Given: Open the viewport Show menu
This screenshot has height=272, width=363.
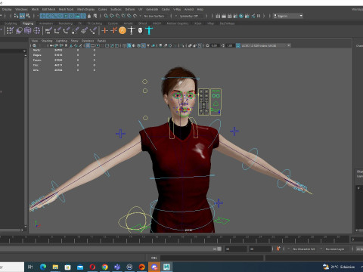Looking at the screenshot, I should [74, 41].
